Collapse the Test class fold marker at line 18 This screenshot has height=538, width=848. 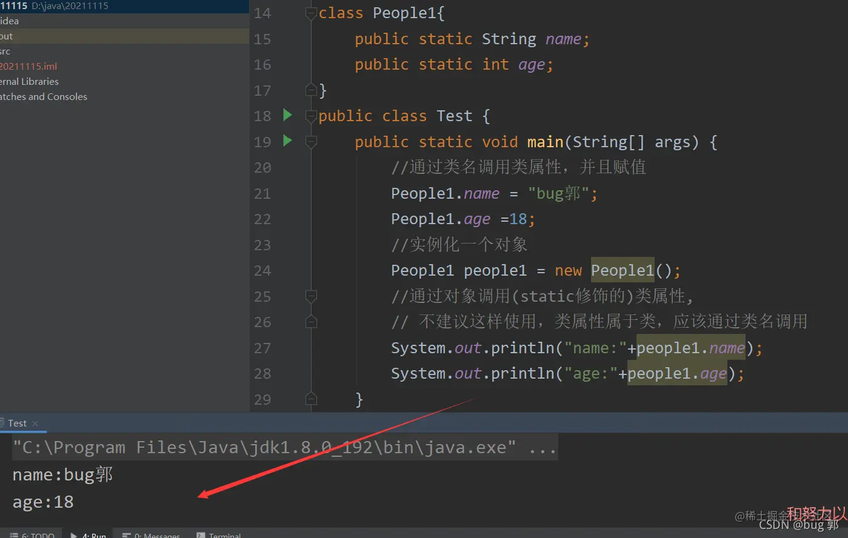(x=311, y=116)
